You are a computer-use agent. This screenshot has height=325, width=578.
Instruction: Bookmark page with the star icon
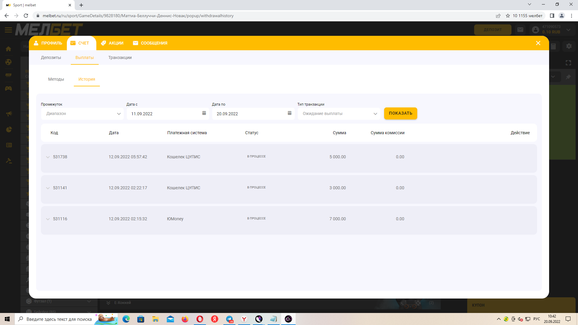(x=508, y=16)
